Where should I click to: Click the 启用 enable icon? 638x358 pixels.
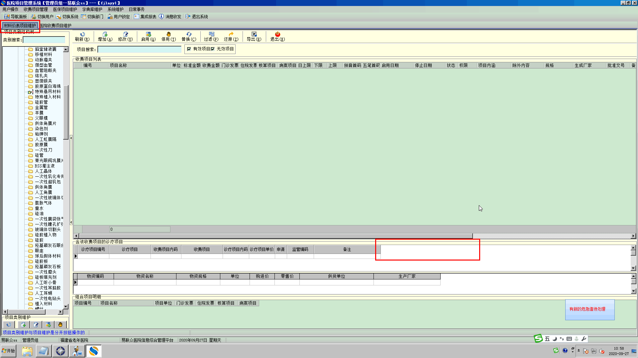[148, 34]
